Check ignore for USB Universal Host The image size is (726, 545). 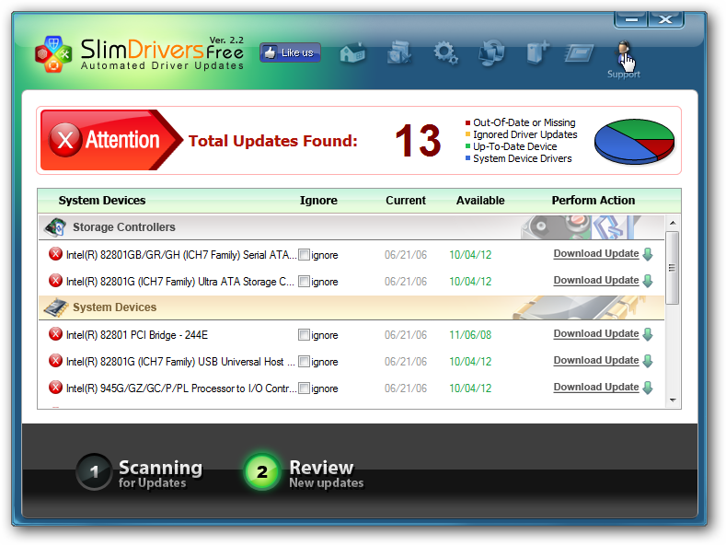pos(304,362)
